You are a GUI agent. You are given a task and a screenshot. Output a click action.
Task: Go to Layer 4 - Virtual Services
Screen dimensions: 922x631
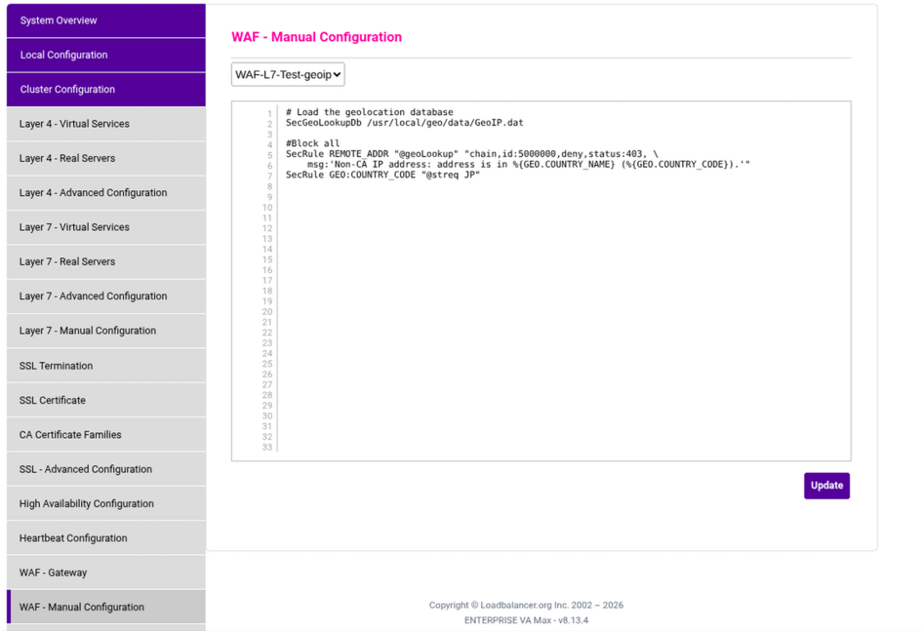(x=105, y=124)
